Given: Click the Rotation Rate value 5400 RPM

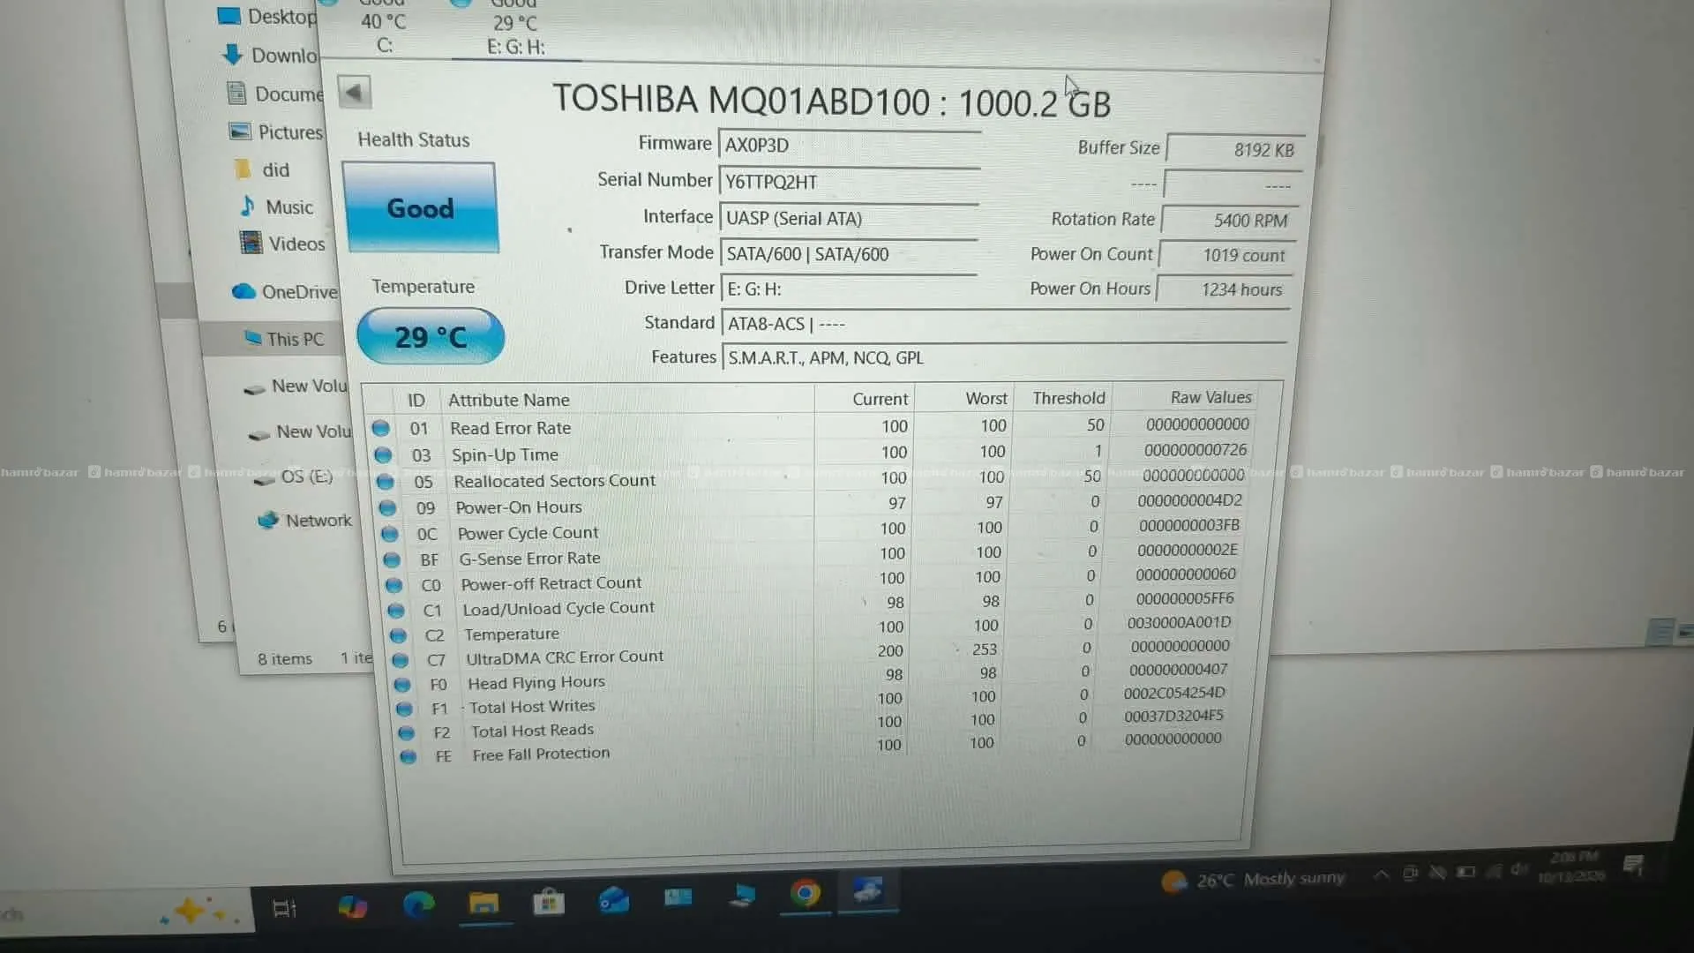Looking at the screenshot, I should [1231, 220].
